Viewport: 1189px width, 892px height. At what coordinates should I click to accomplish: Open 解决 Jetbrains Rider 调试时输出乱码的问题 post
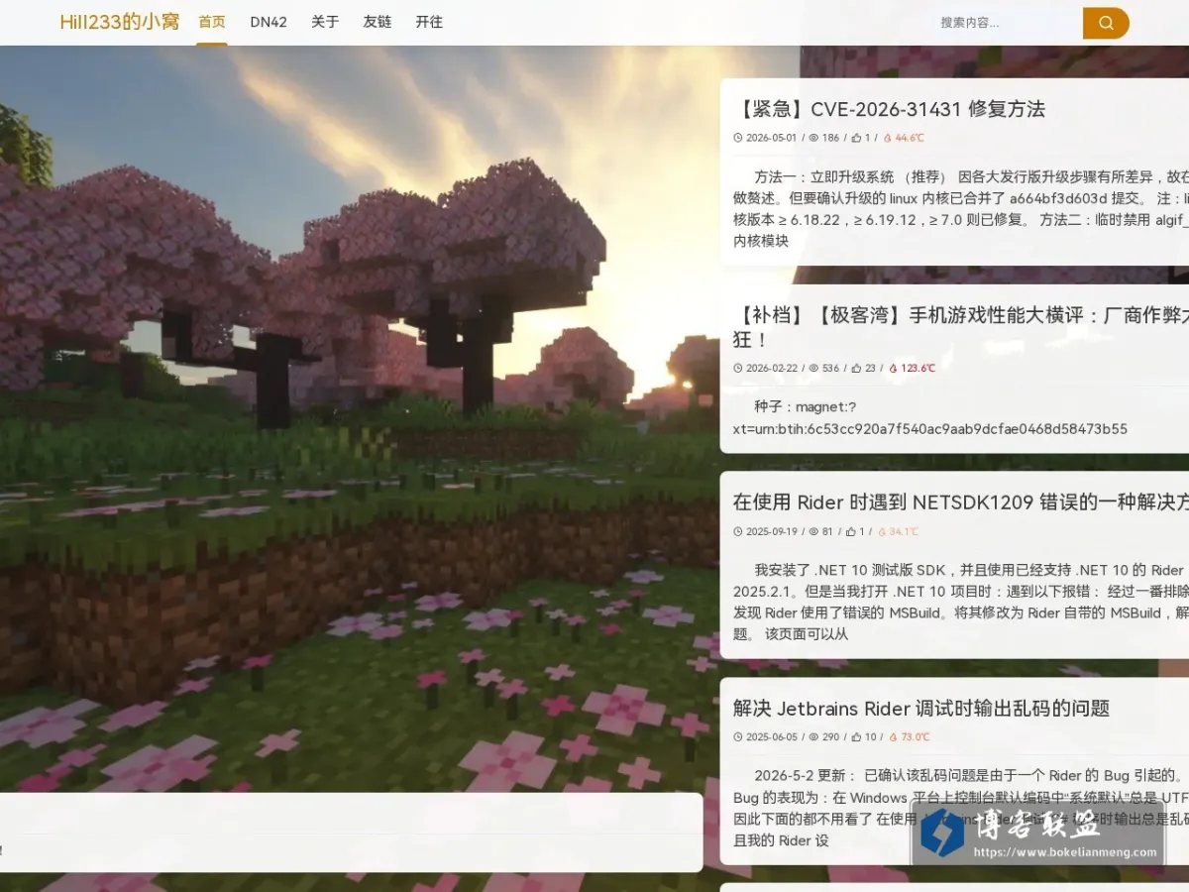[x=921, y=708]
